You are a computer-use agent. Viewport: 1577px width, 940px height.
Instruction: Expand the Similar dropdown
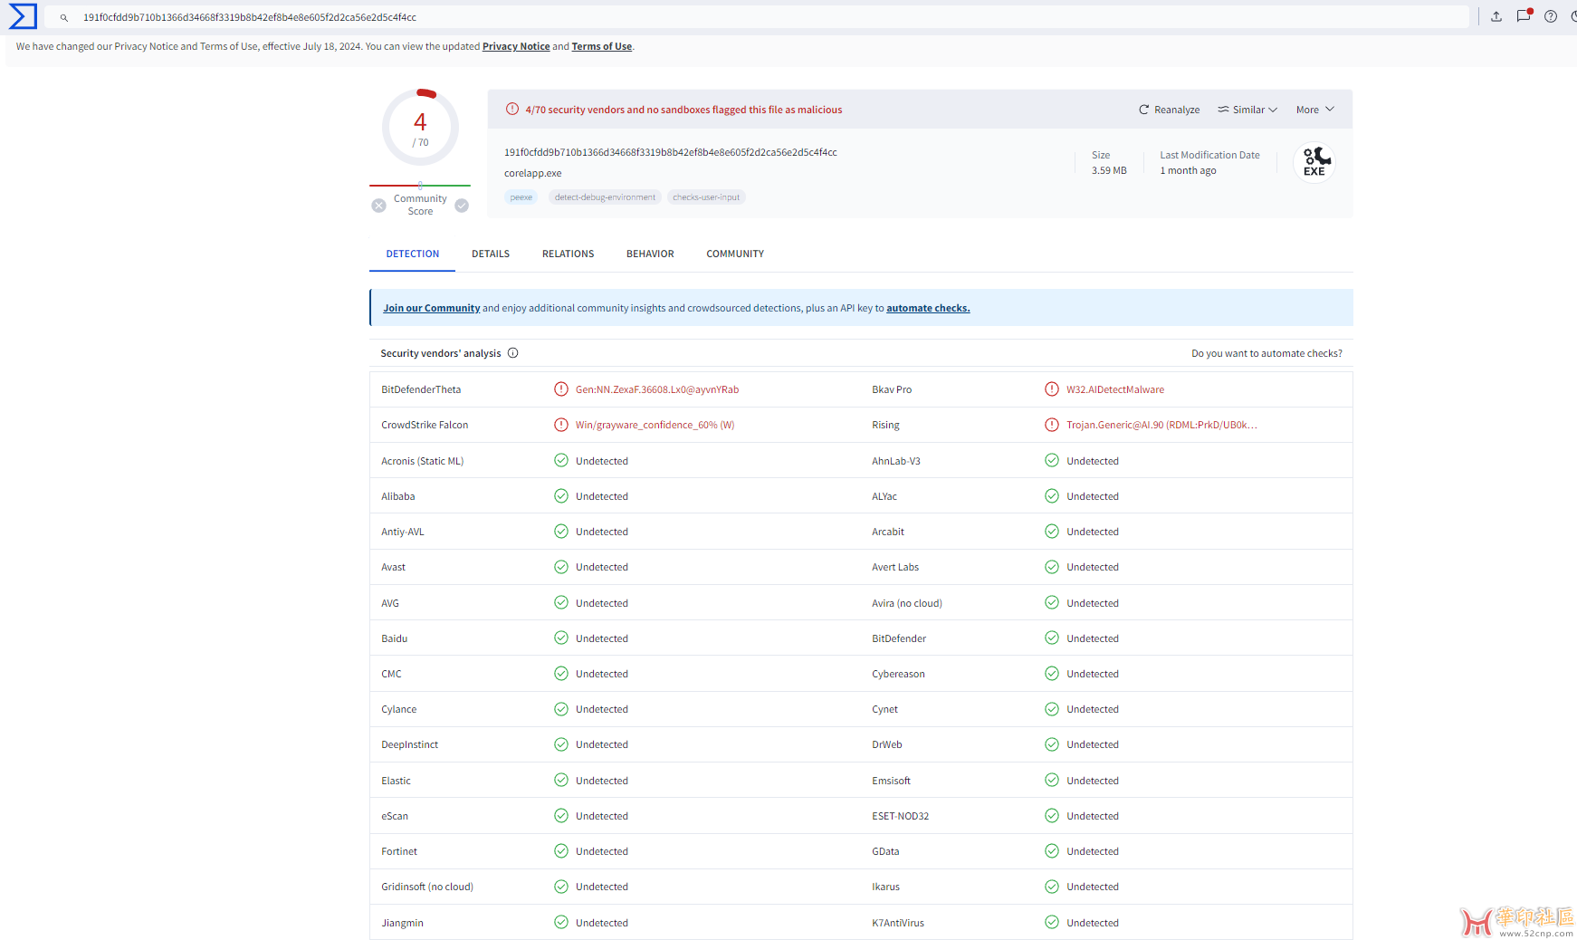pyautogui.click(x=1247, y=110)
